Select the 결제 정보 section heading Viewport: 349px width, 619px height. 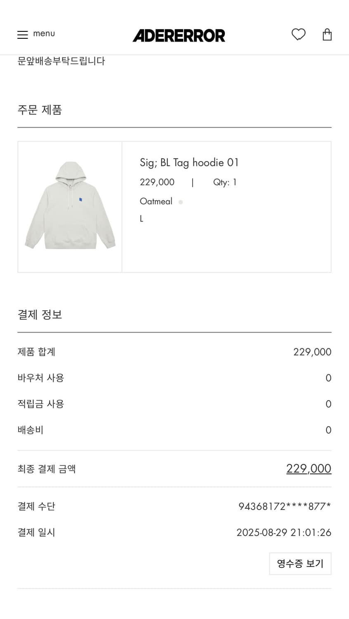[x=40, y=314]
